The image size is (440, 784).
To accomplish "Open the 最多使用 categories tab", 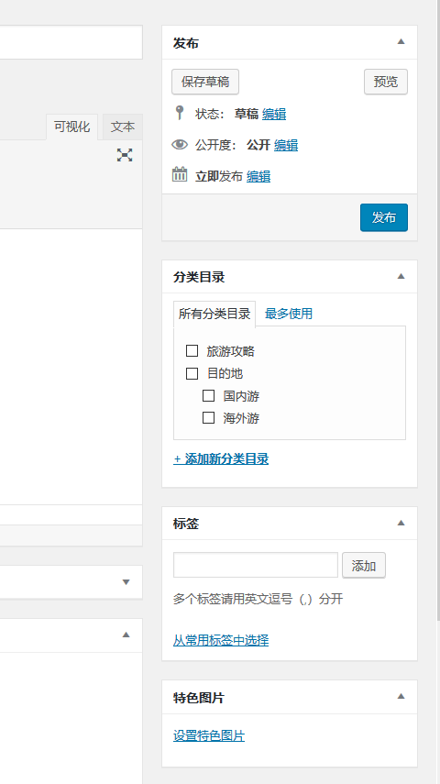I will pyautogui.click(x=289, y=314).
